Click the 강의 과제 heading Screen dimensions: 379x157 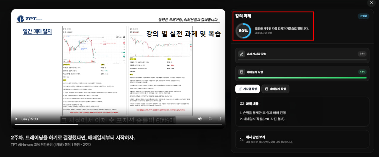click(243, 16)
